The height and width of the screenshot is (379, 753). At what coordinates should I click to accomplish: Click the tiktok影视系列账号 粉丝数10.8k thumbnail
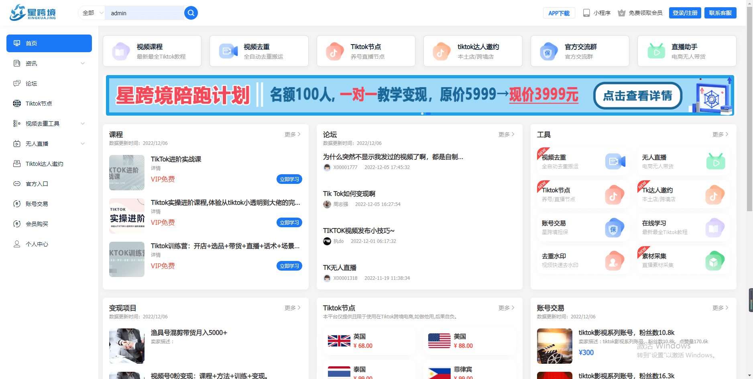click(x=555, y=346)
